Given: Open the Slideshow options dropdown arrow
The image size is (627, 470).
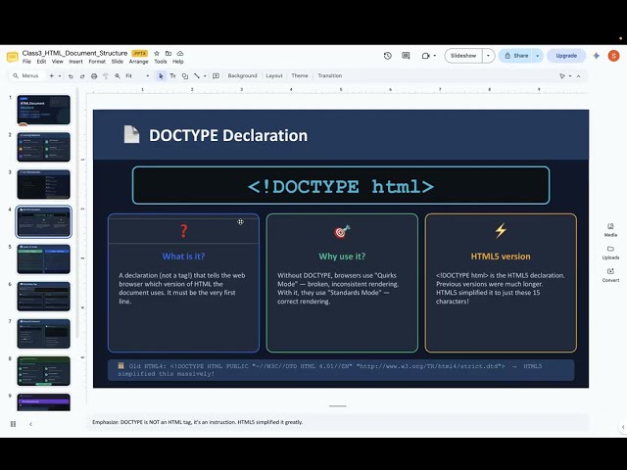Looking at the screenshot, I should pyautogui.click(x=488, y=56).
